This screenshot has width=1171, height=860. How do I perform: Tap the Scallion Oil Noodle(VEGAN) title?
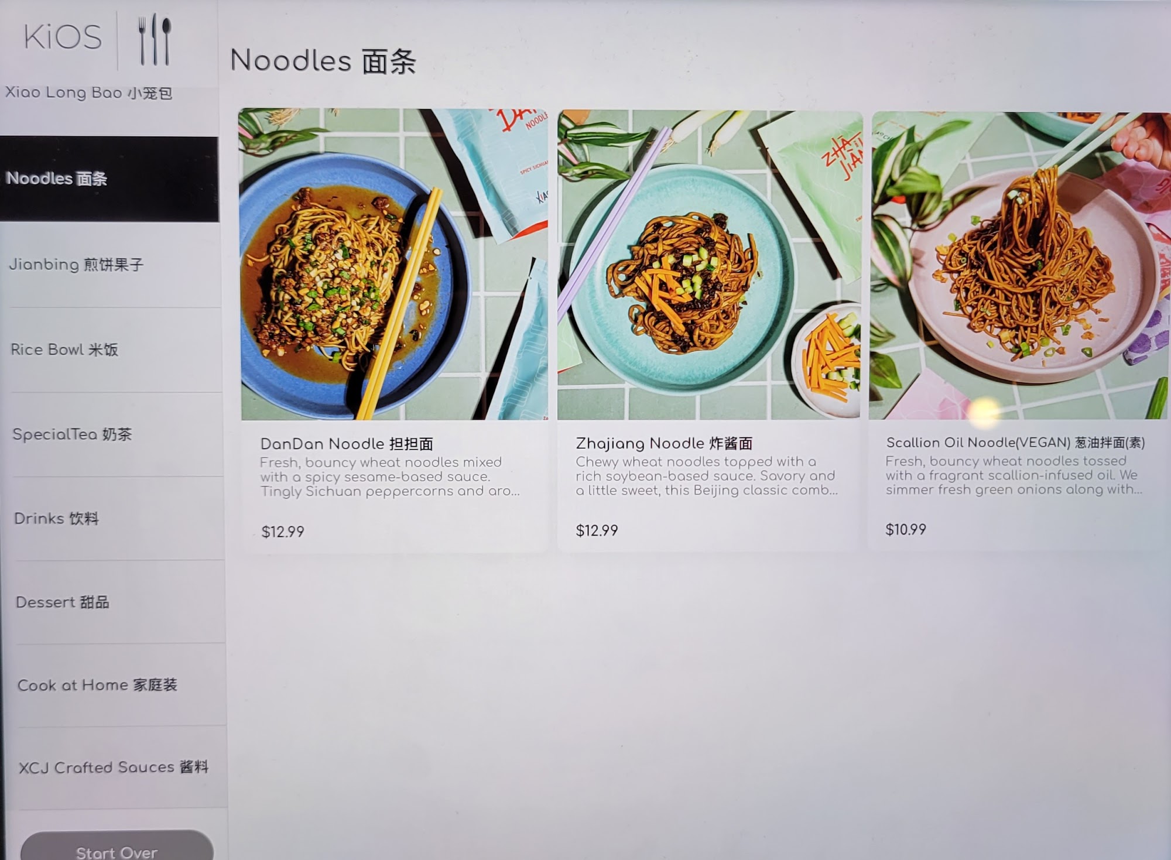(1015, 443)
